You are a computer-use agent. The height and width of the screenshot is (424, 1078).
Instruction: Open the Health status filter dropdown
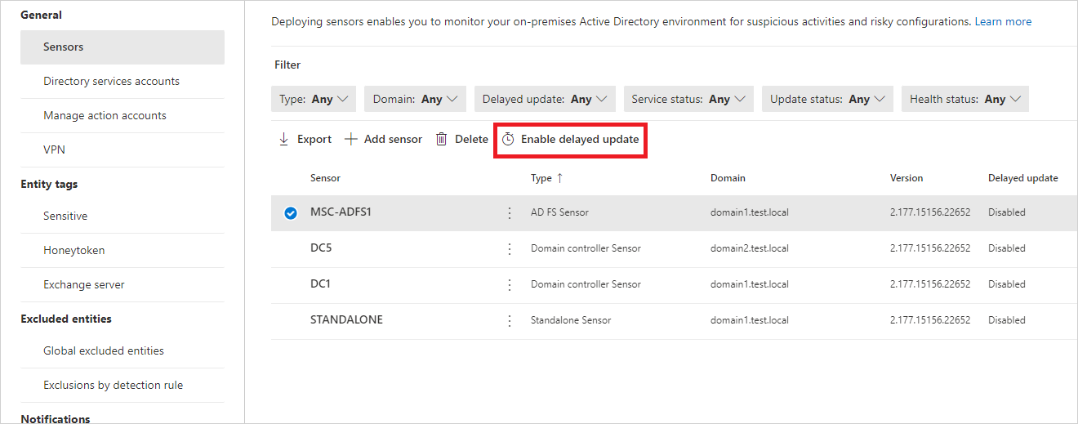(x=964, y=99)
